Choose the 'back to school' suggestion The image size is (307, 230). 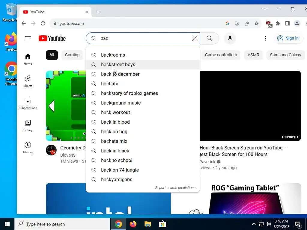pos(143,161)
